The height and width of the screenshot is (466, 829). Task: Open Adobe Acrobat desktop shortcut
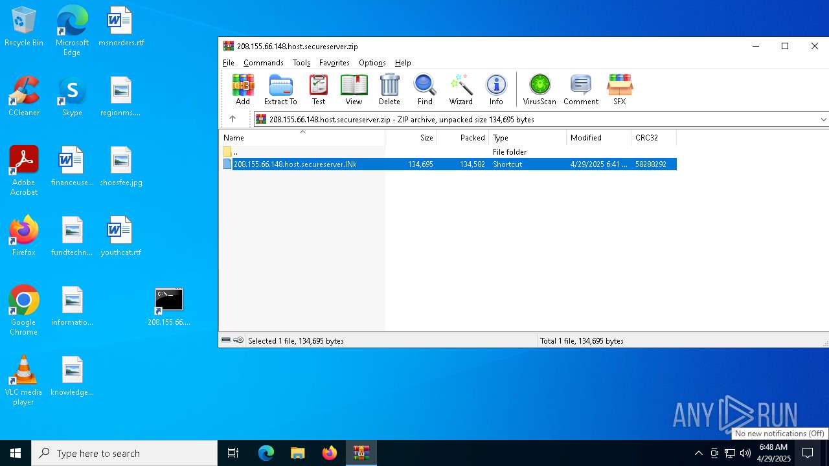[24, 171]
